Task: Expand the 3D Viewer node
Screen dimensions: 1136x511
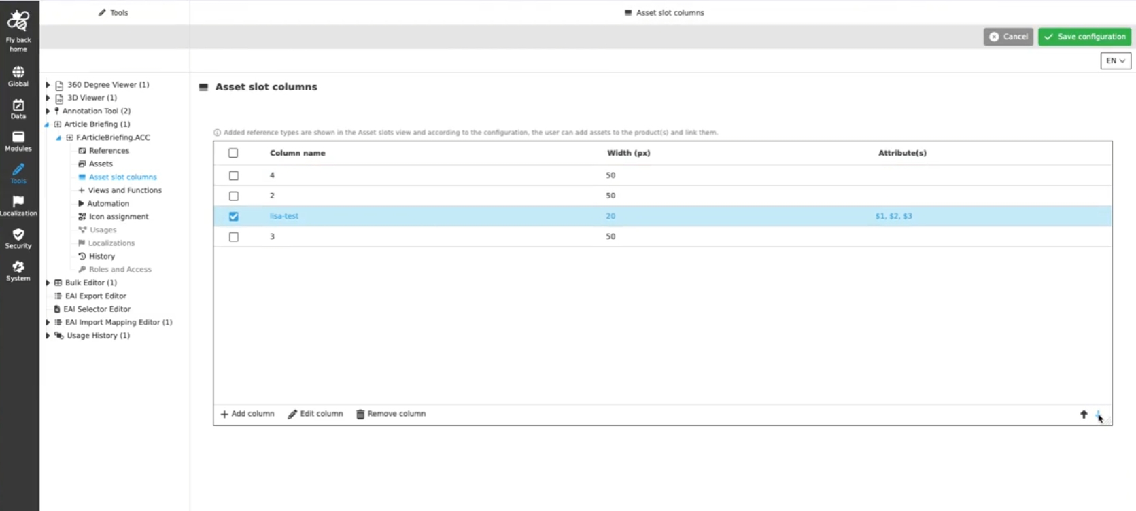Action: point(48,98)
